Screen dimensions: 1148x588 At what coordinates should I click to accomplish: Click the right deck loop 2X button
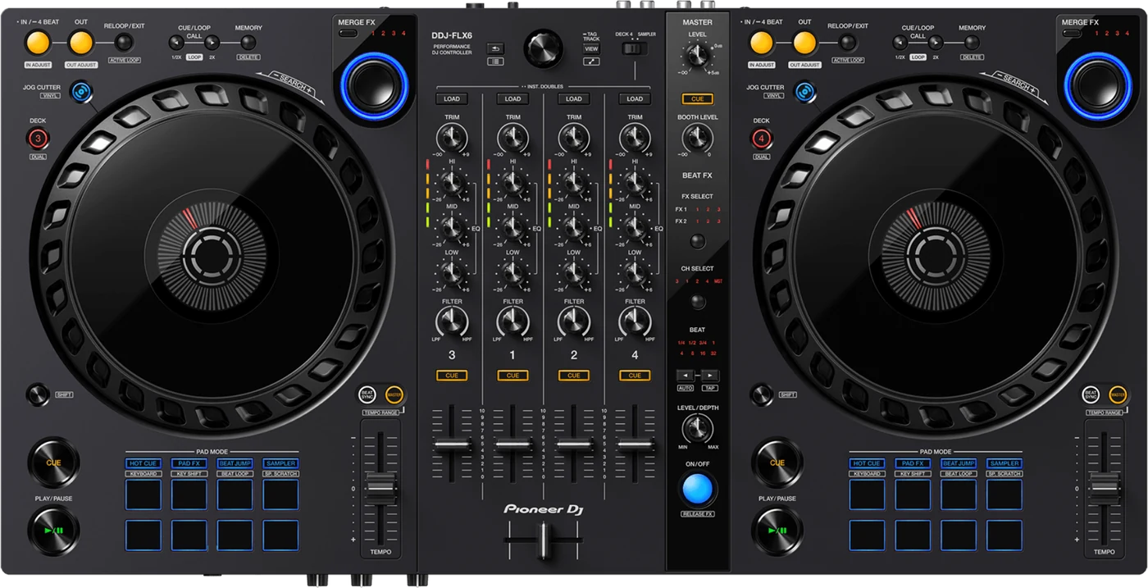coord(936,43)
